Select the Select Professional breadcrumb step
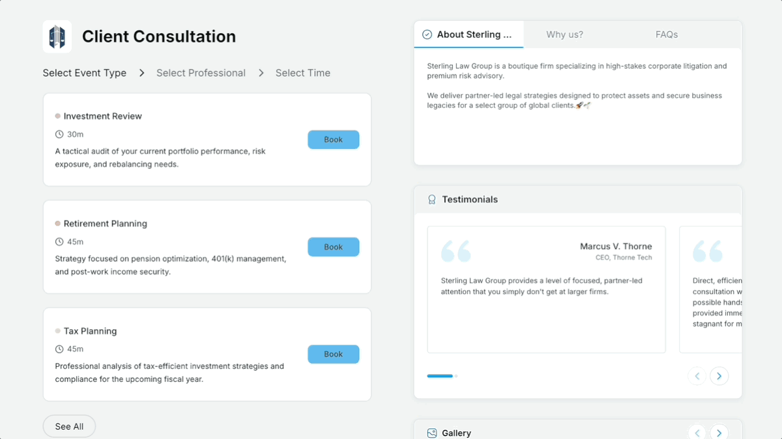This screenshot has width=782, height=439. 201,73
